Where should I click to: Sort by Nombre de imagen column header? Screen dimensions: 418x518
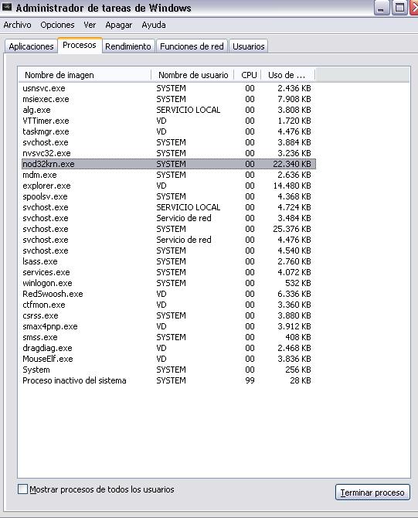click(x=85, y=75)
